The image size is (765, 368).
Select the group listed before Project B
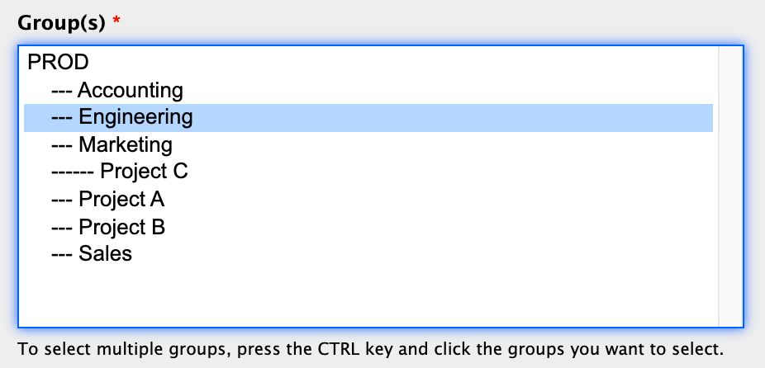[x=368, y=200]
